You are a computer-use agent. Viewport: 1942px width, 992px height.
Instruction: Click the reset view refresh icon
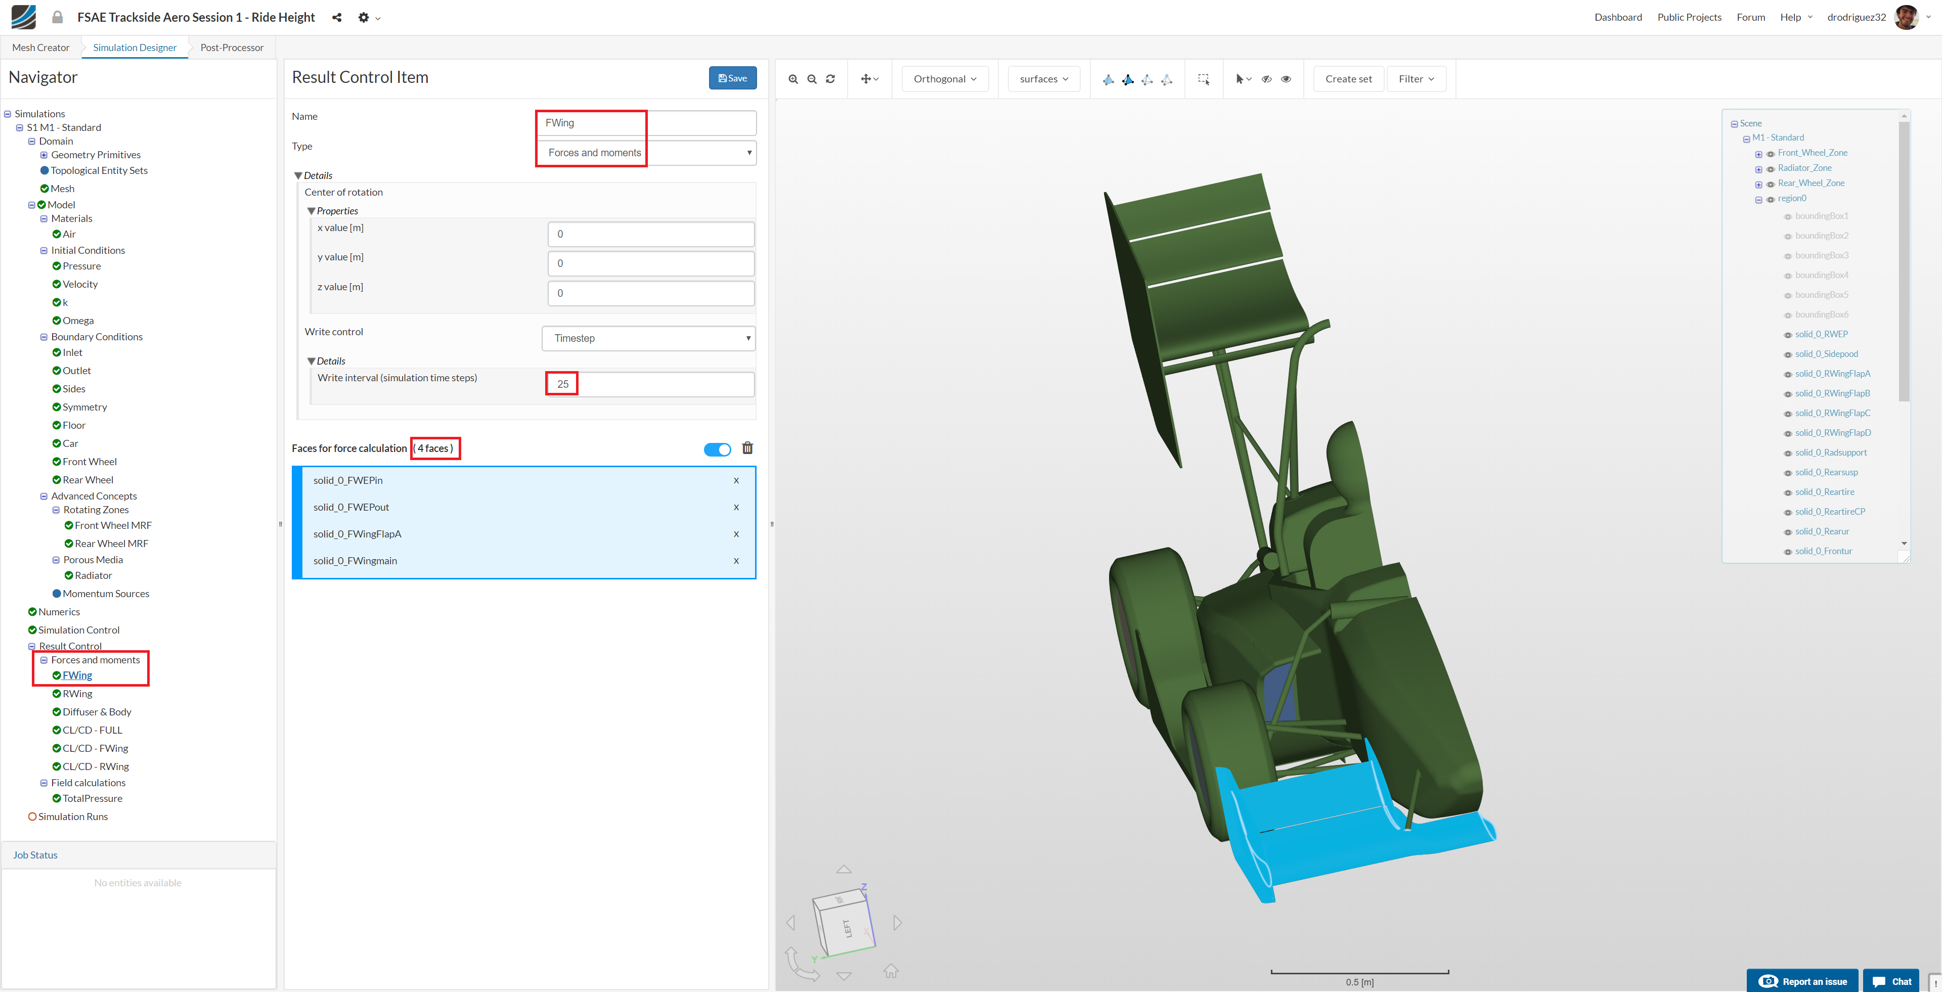click(x=831, y=79)
